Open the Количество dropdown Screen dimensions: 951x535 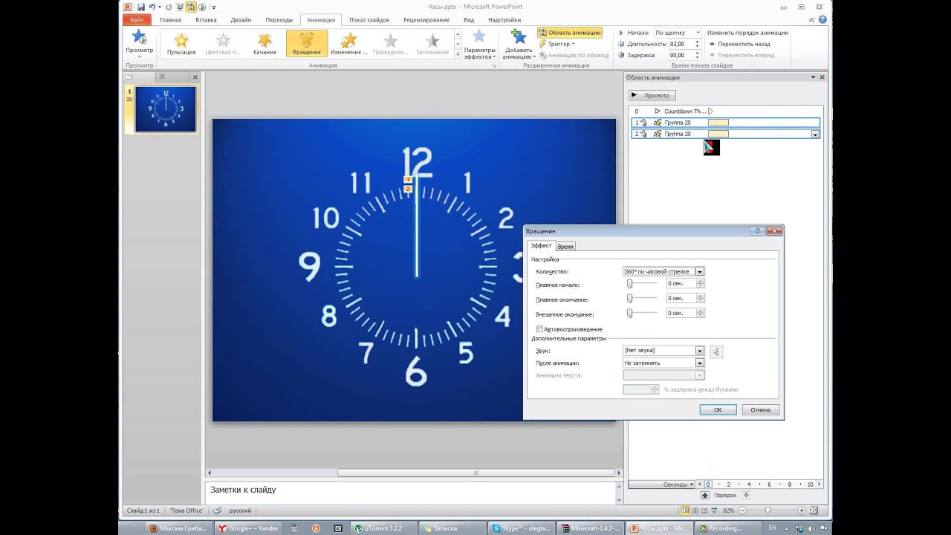coord(699,272)
